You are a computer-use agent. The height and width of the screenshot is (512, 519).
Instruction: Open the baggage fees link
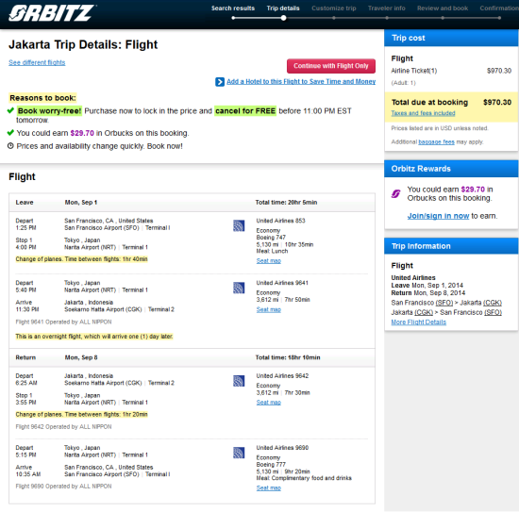(436, 141)
